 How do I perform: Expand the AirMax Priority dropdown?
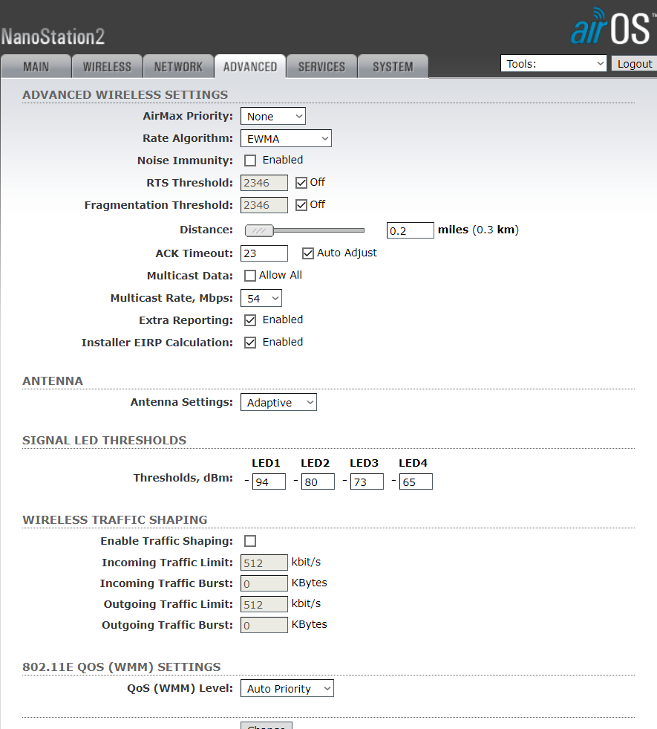[273, 116]
